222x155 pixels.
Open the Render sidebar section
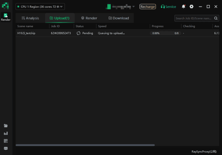(x=6, y=17)
